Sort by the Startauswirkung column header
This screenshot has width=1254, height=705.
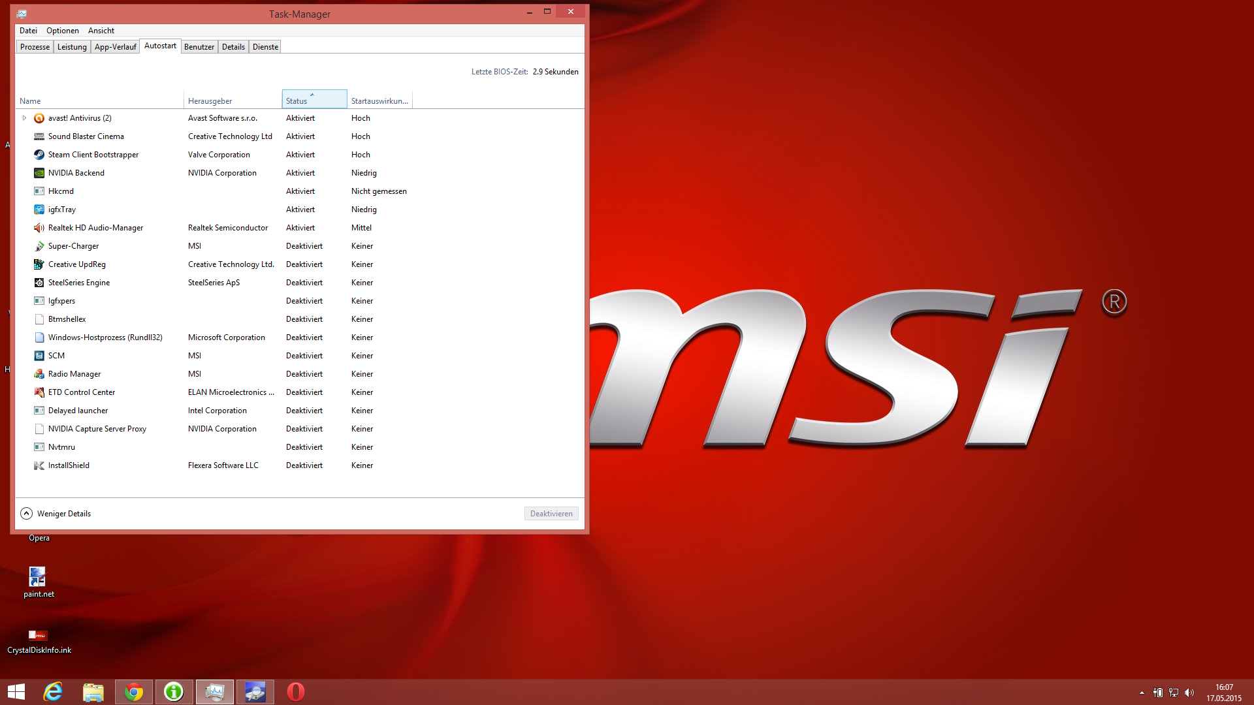pyautogui.click(x=379, y=101)
